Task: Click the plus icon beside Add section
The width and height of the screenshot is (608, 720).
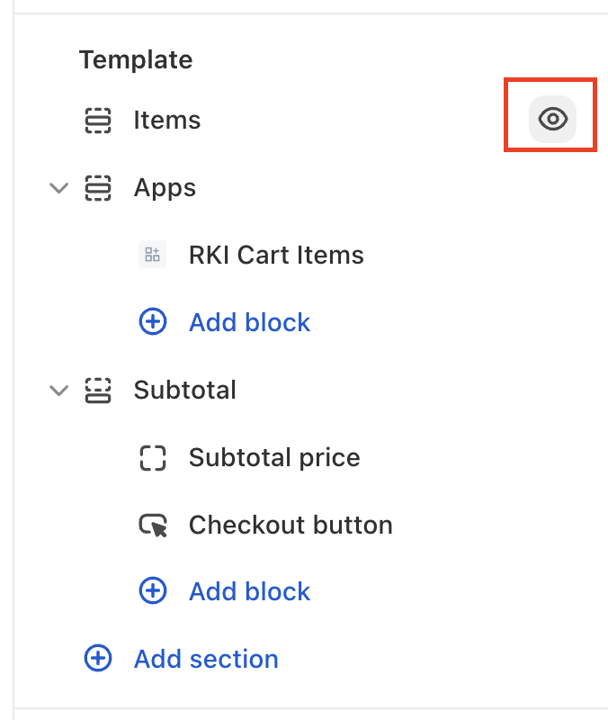Action: click(x=97, y=659)
